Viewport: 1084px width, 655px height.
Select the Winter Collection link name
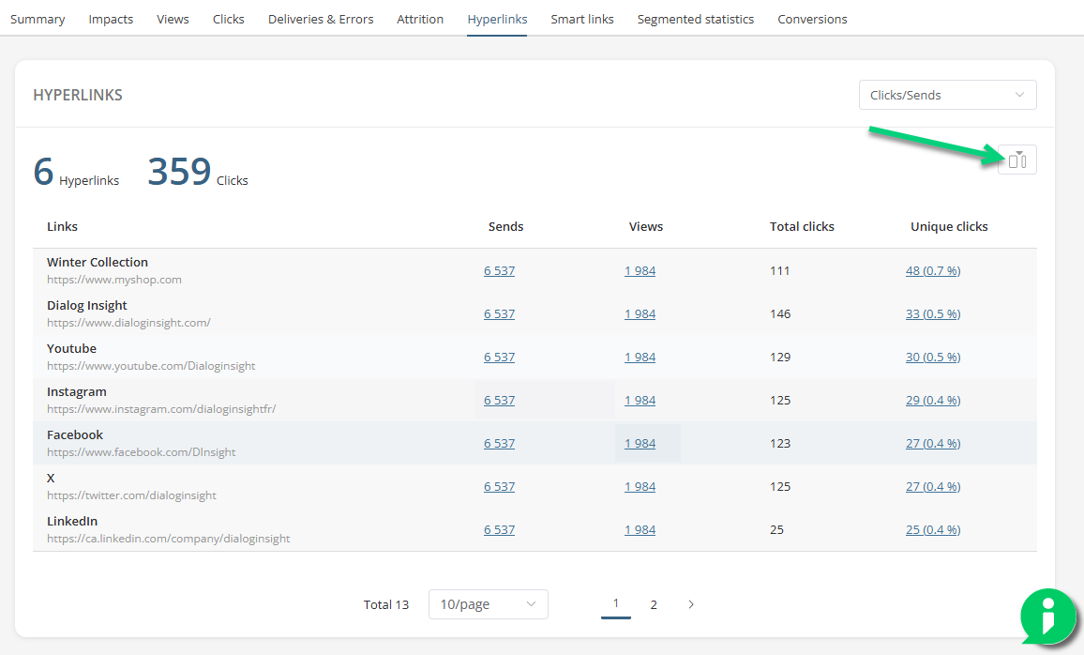[x=98, y=262]
